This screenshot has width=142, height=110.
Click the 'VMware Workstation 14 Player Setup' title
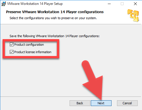click(35, 4)
